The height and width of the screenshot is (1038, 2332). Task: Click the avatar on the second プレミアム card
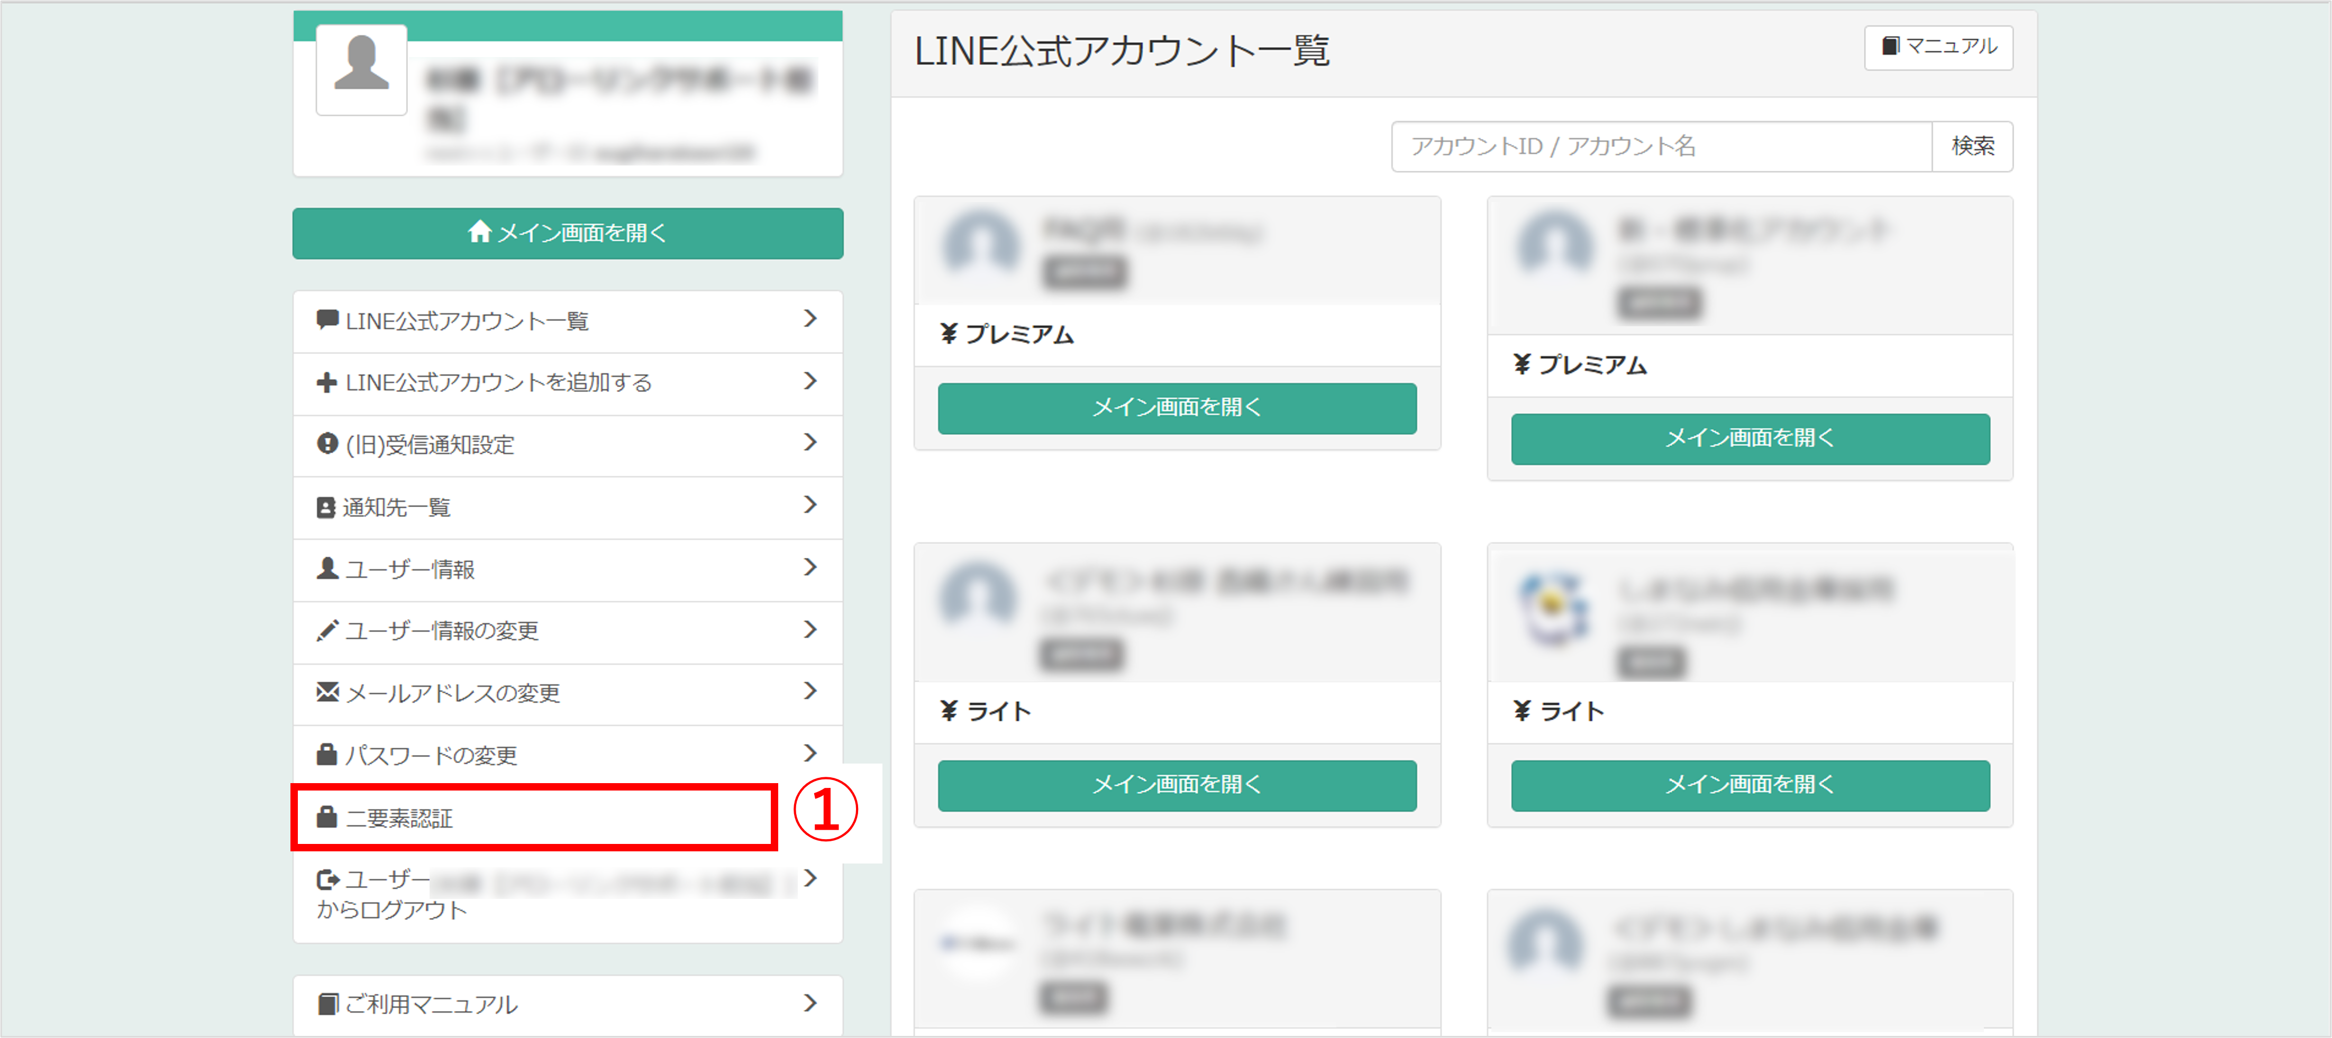[1554, 243]
